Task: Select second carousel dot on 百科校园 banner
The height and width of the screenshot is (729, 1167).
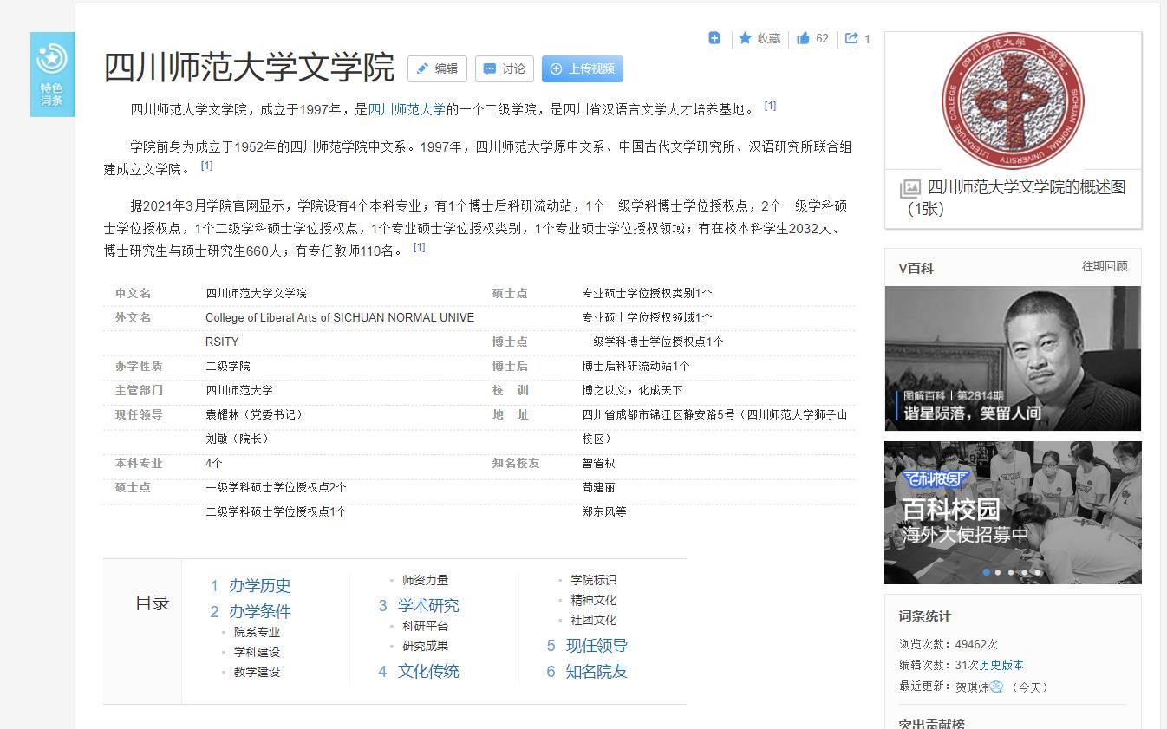Action: click(999, 572)
